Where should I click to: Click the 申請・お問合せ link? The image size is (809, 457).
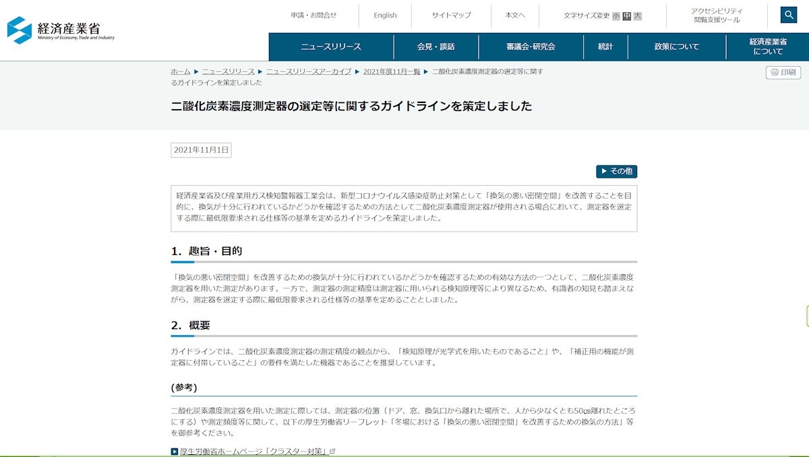313,15
